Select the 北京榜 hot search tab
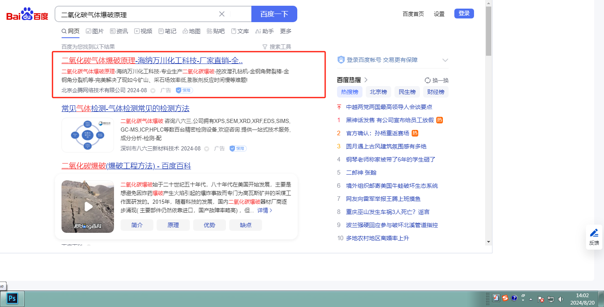604x307 pixels. coord(378,92)
